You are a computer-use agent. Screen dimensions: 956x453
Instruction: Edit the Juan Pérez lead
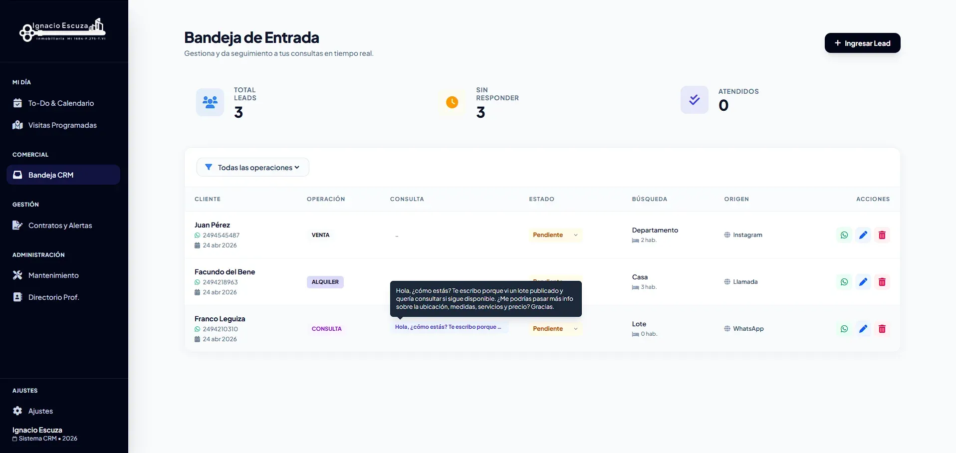[x=863, y=235]
